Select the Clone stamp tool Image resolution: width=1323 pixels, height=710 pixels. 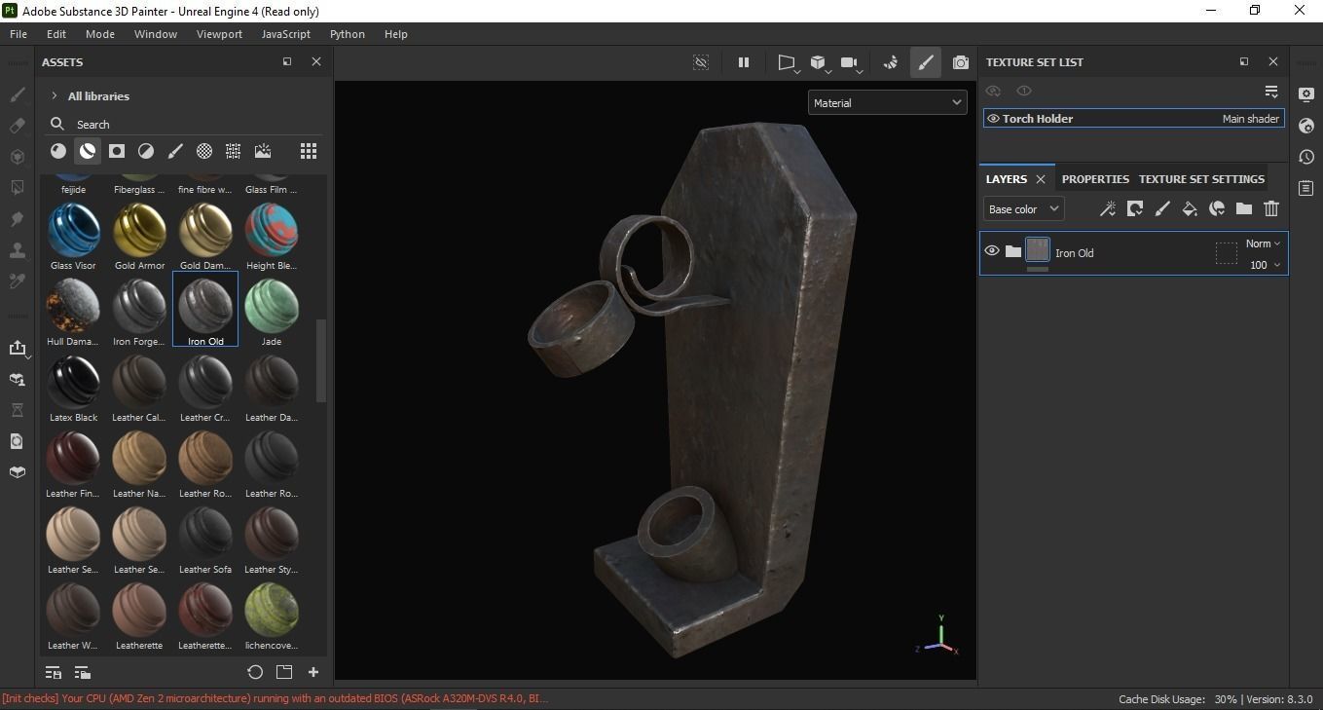[x=17, y=250]
